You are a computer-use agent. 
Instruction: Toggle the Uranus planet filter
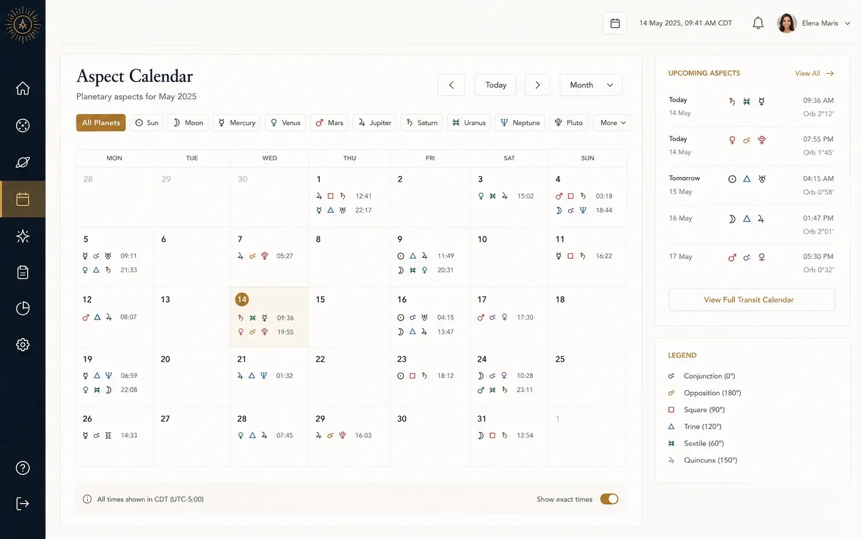coord(469,123)
